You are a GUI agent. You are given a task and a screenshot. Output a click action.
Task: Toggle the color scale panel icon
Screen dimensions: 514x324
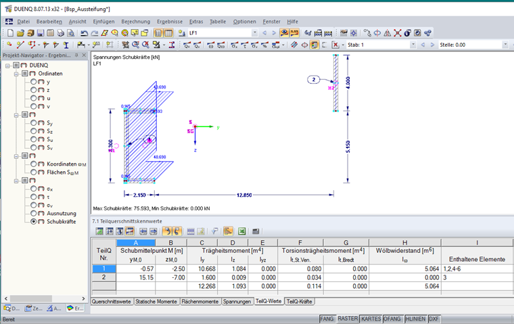[314, 45]
